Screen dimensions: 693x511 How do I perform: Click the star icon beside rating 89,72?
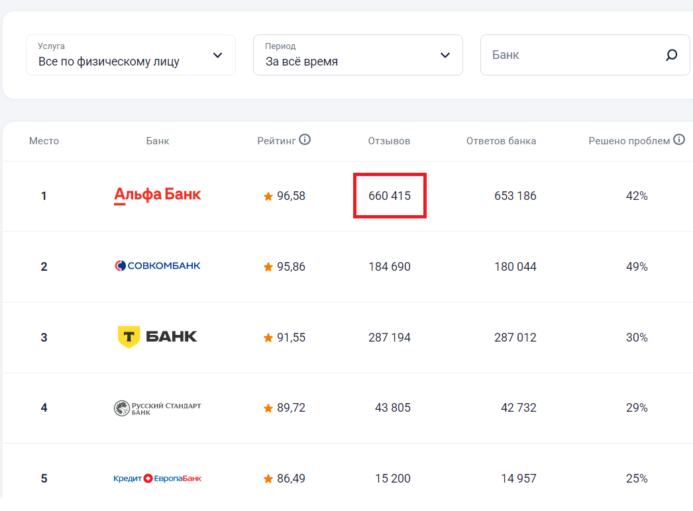(x=268, y=408)
